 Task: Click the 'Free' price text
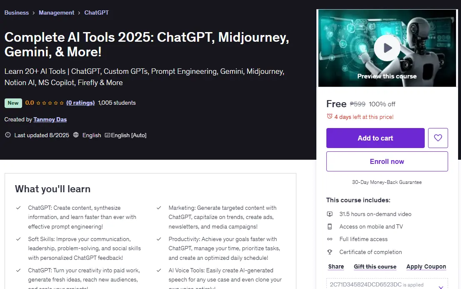coord(336,104)
